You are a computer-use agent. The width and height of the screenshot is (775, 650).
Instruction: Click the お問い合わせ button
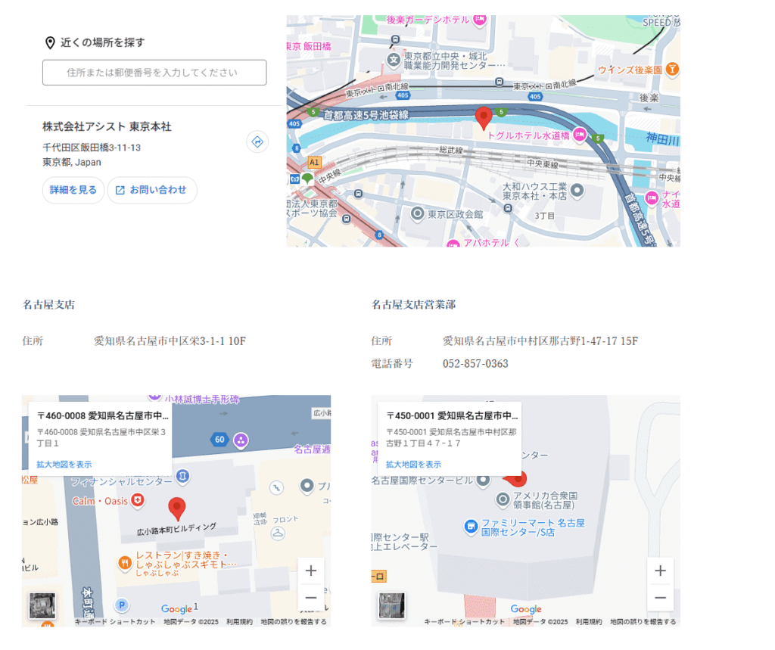point(151,190)
